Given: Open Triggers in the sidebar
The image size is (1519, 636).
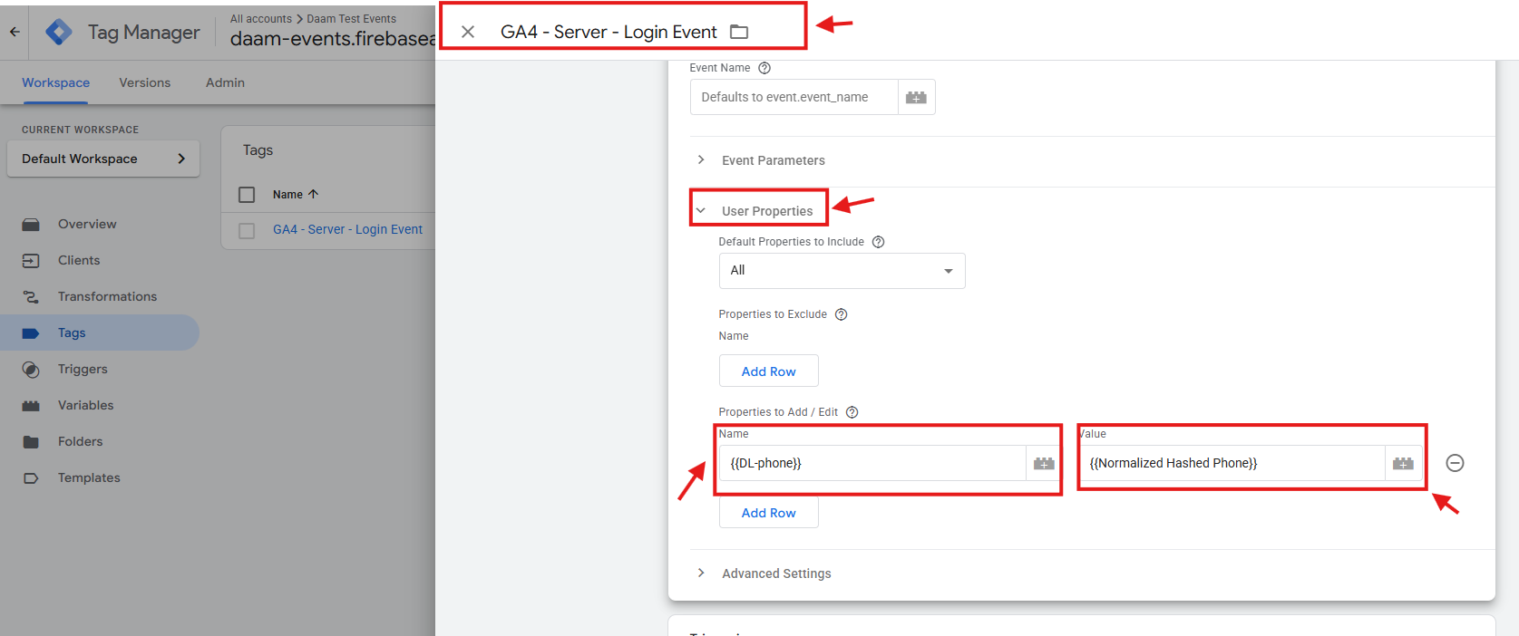Looking at the screenshot, I should [83, 369].
